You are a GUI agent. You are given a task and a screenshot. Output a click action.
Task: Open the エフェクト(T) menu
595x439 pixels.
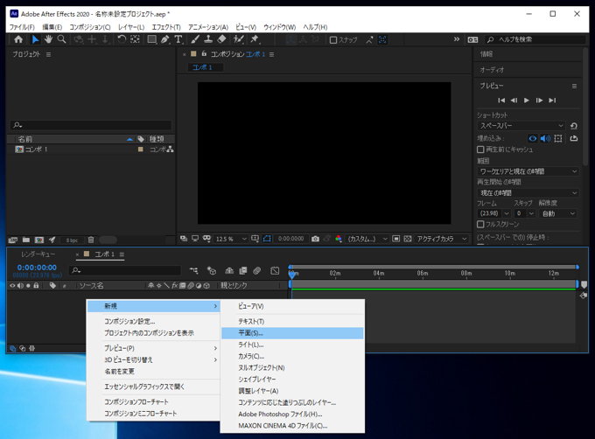click(x=166, y=27)
